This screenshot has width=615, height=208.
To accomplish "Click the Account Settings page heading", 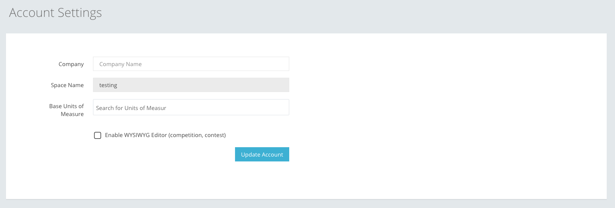I will pos(55,13).
